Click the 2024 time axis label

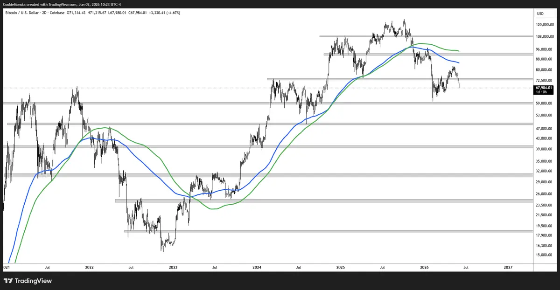click(257, 268)
